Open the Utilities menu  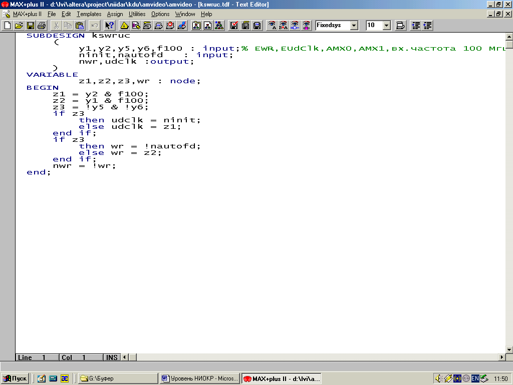tap(137, 14)
